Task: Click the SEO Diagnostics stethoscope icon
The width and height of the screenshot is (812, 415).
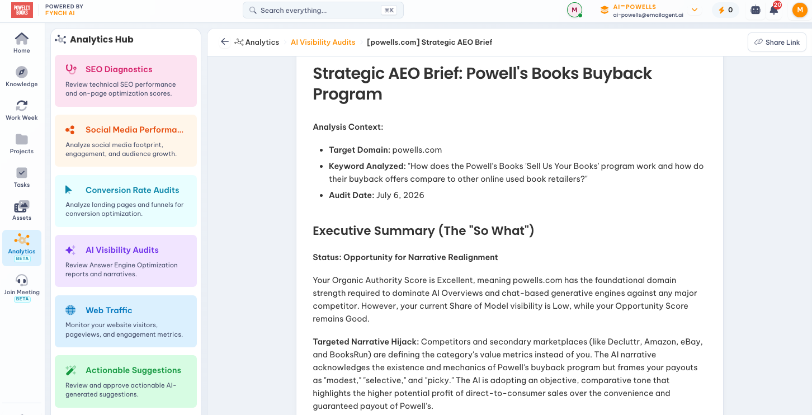Action: click(x=71, y=69)
